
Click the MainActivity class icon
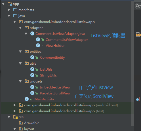tap(27, 99)
